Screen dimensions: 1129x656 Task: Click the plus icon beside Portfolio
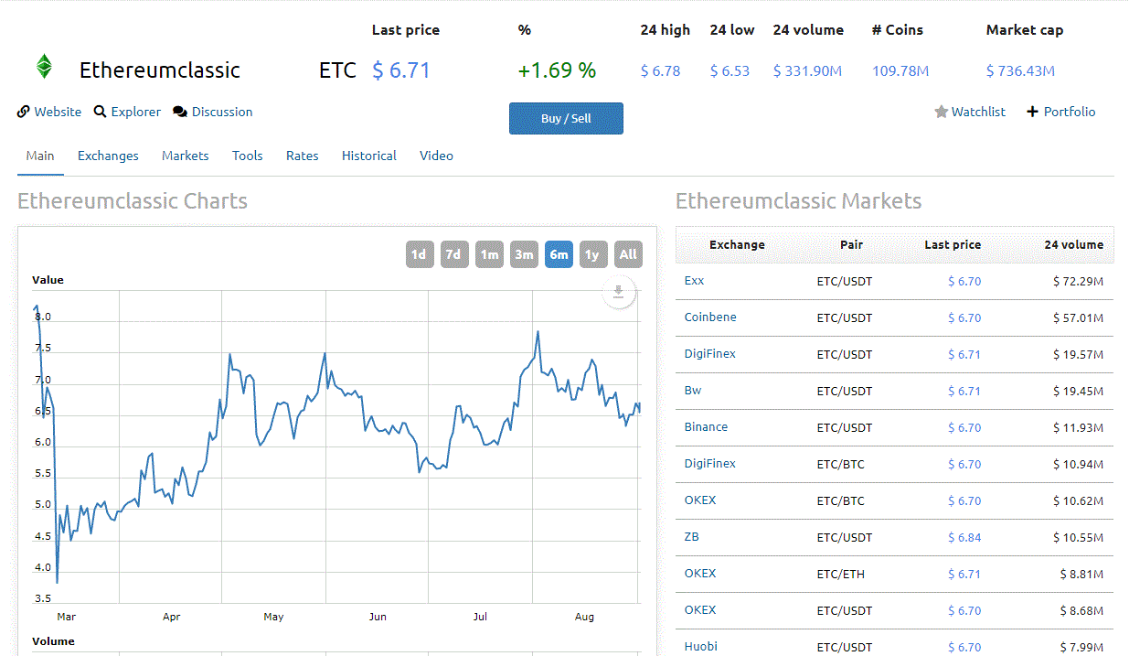point(1033,112)
